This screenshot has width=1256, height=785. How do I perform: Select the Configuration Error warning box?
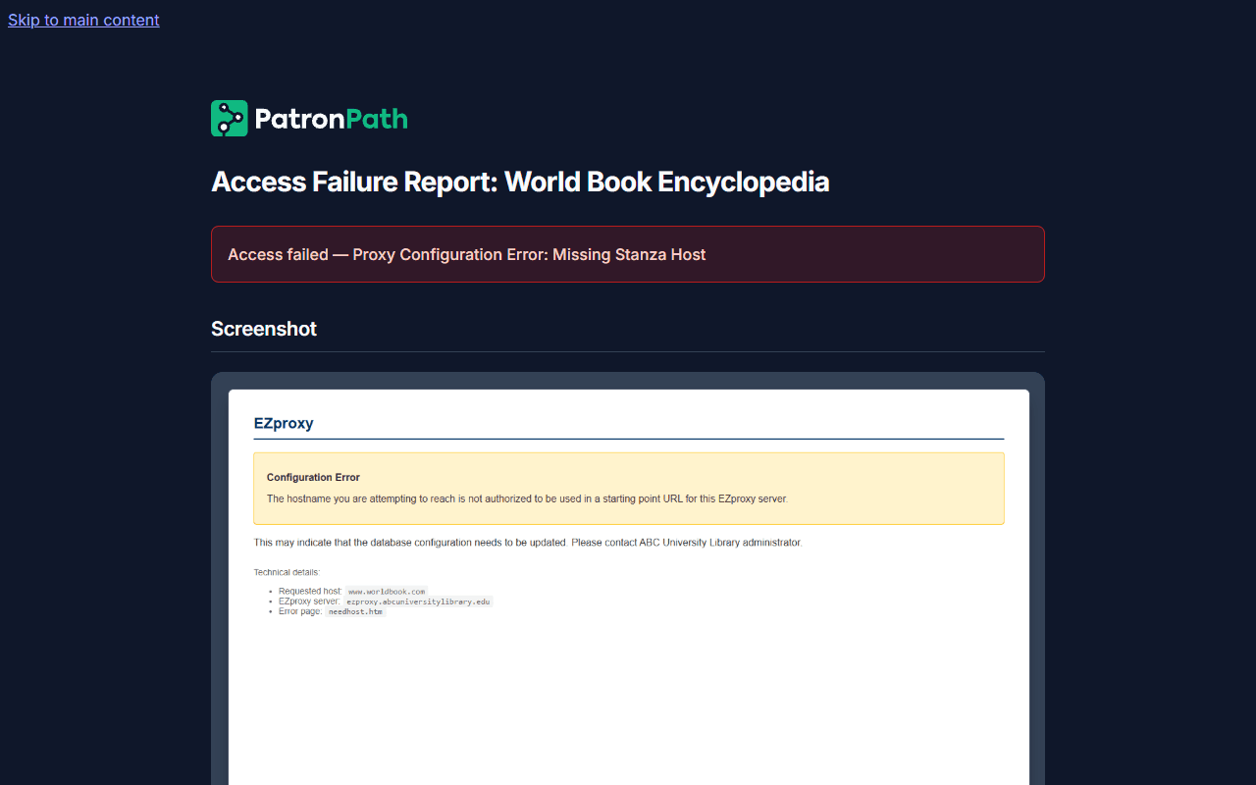tap(628, 488)
